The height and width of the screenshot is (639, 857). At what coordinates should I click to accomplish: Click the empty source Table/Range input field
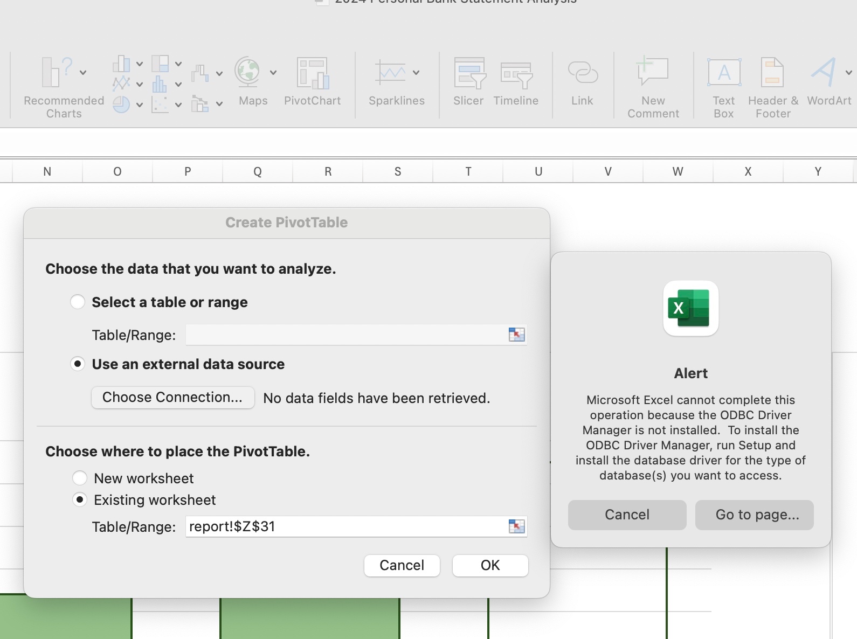(x=346, y=335)
